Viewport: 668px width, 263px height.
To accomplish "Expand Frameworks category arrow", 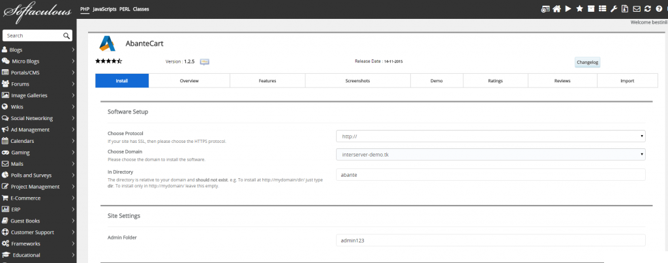I will coord(73,244).
